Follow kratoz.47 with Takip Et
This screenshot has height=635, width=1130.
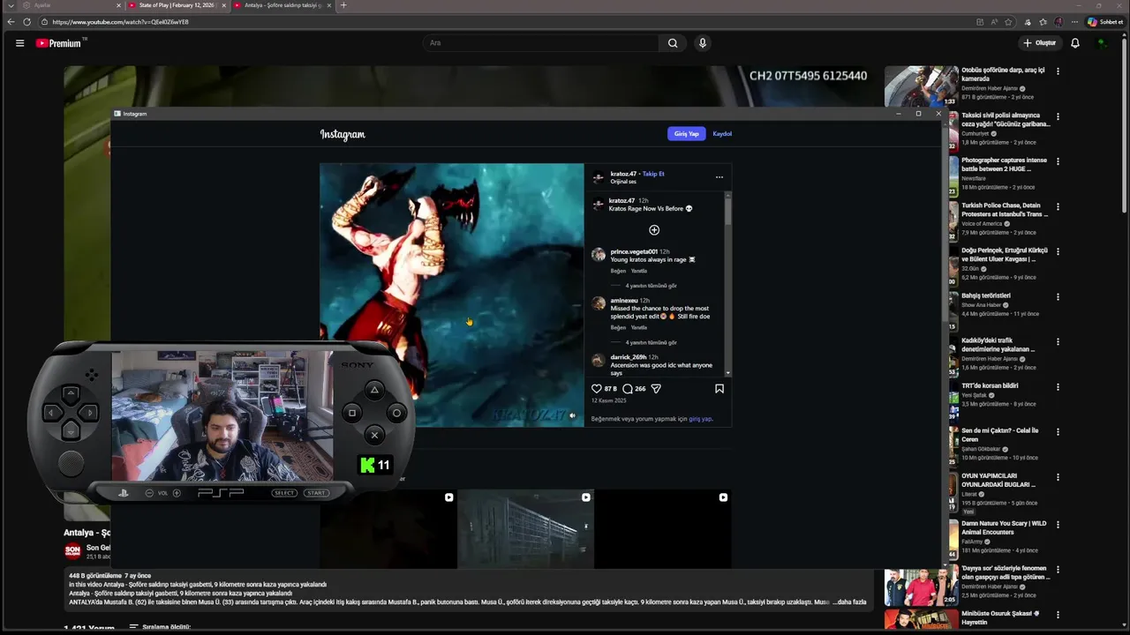click(x=653, y=174)
